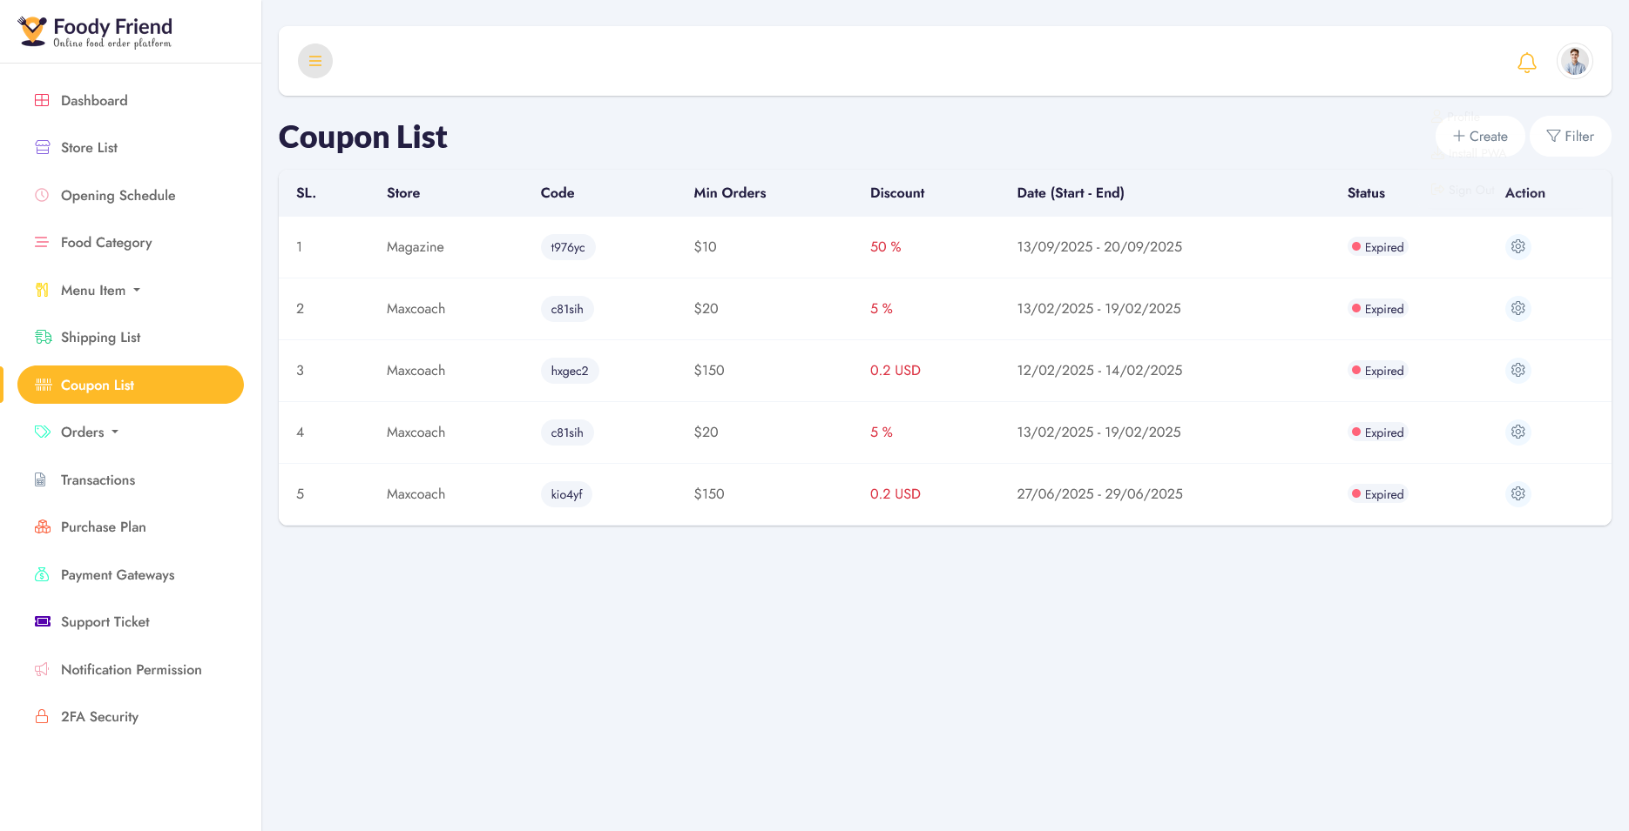Open the notifications bell
The width and height of the screenshot is (1629, 831).
coord(1527,62)
